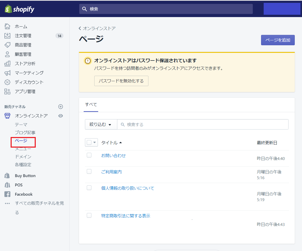302x251 pixels.
Task: Open bulk select dropdown arrow beside checkbox
Action: tap(95, 142)
